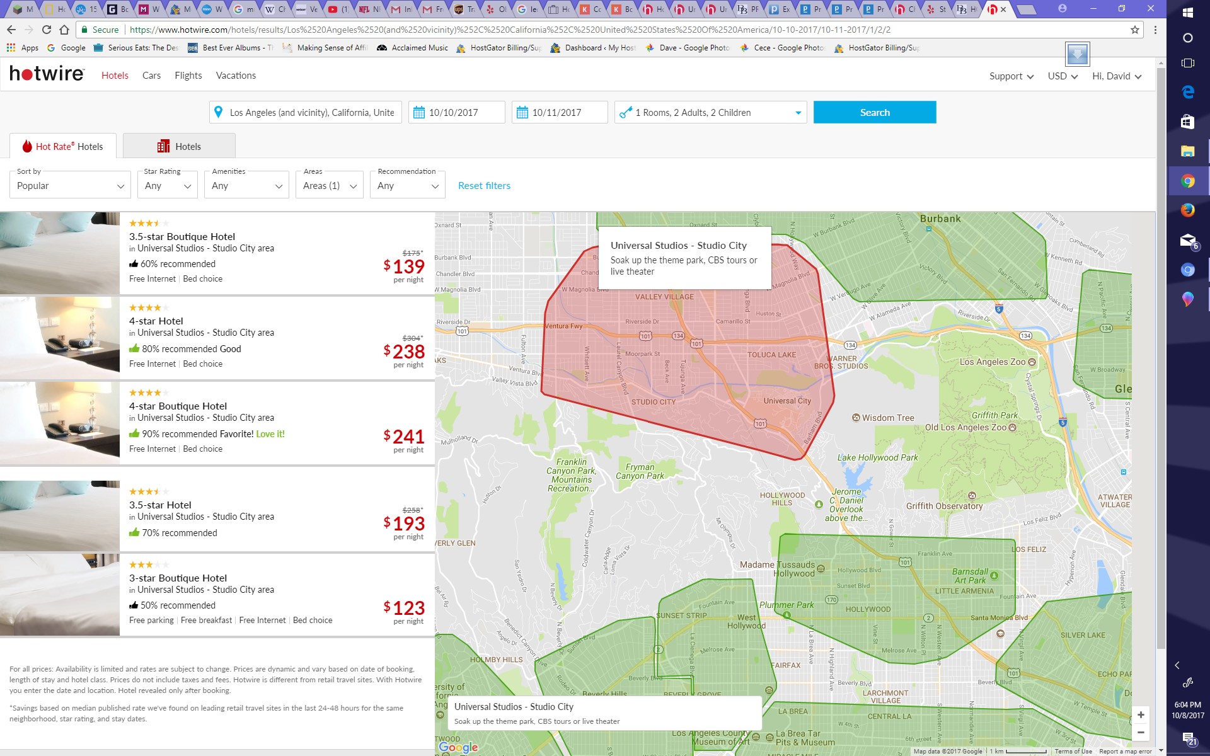Open Mail app in taskbar
Image resolution: width=1210 pixels, height=756 pixels.
coord(1188,241)
